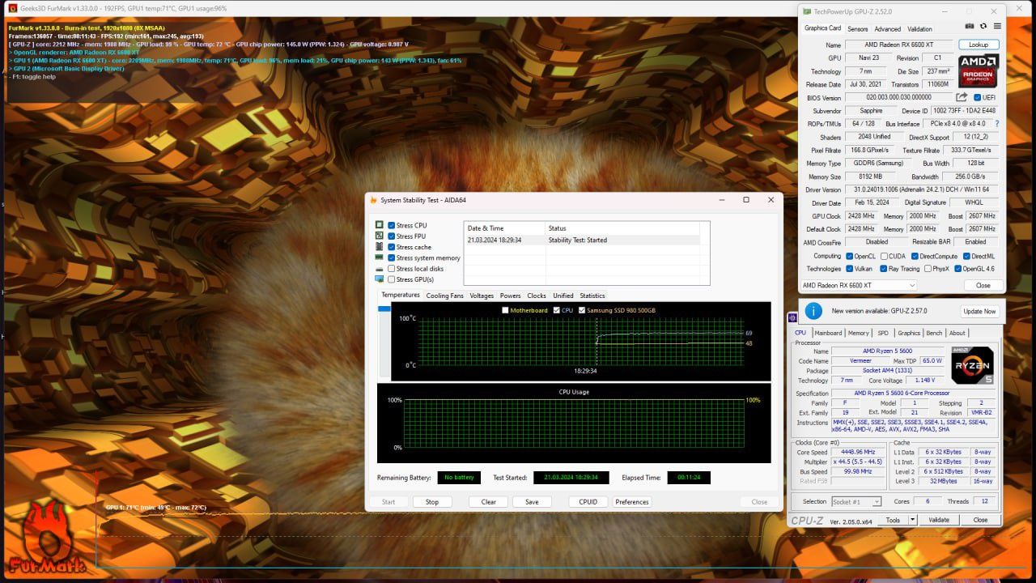Image resolution: width=1036 pixels, height=583 pixels.
Task: Open Bench tab in CPU-Z
Action: [934, 333]
